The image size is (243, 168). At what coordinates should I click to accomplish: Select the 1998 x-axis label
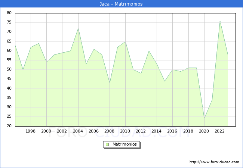coord(31,131)
